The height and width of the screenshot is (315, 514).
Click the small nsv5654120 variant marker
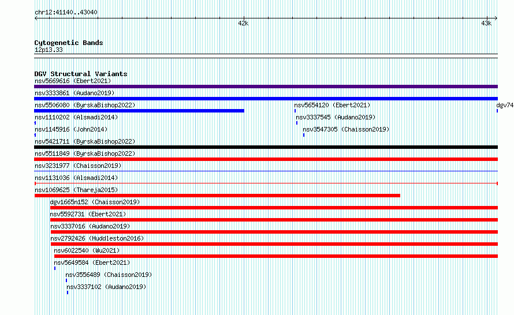coord(295,111)
